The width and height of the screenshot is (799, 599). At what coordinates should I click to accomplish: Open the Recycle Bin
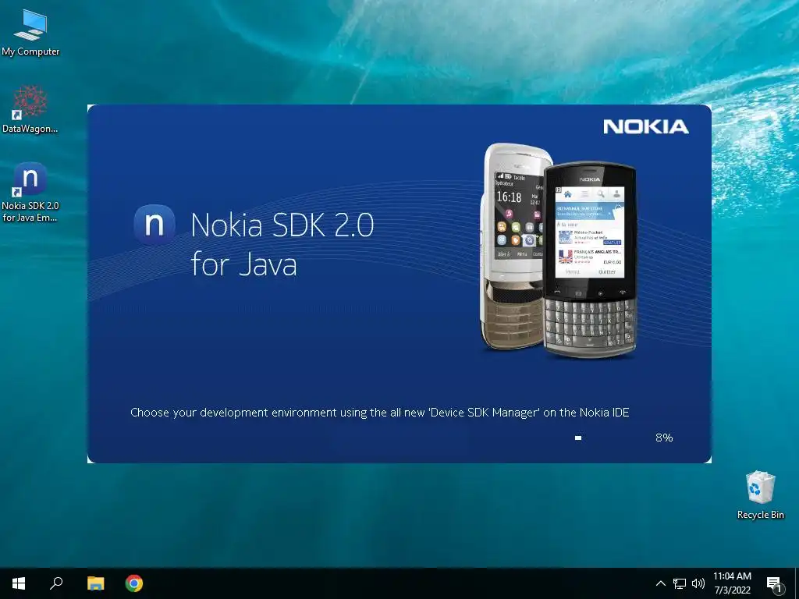coord(760,495)
